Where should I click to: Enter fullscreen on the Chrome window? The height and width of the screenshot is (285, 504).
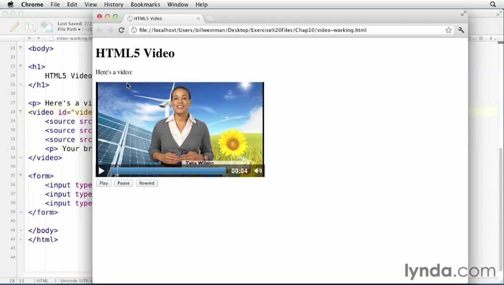tap(463, 13)
